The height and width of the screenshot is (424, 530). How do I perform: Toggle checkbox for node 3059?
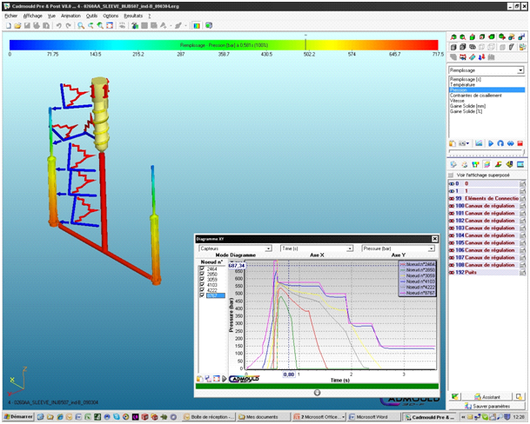202,279
